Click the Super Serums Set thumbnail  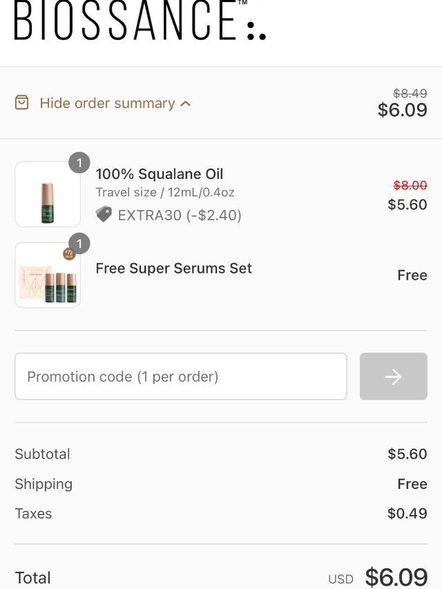coord(48,276)
